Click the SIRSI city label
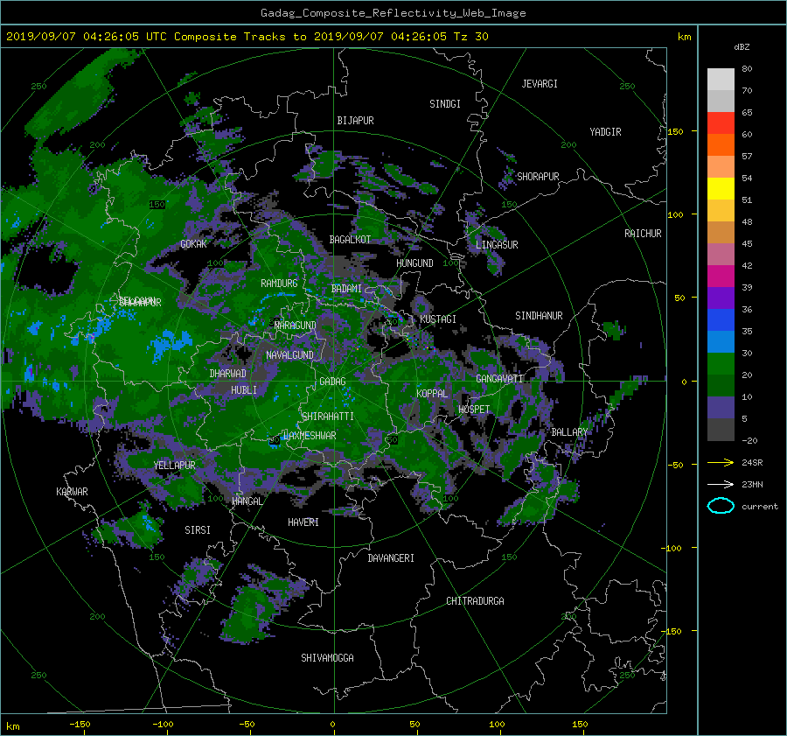The height and width of the screenshot is (736, 787). click(x=198, y=530)
